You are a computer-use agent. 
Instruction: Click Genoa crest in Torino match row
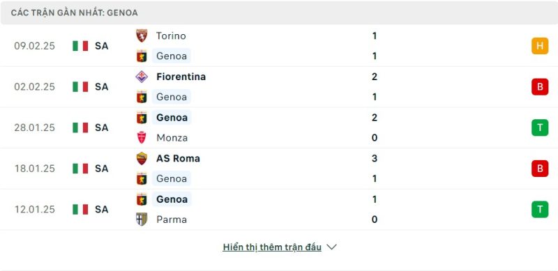pos(142,56)
